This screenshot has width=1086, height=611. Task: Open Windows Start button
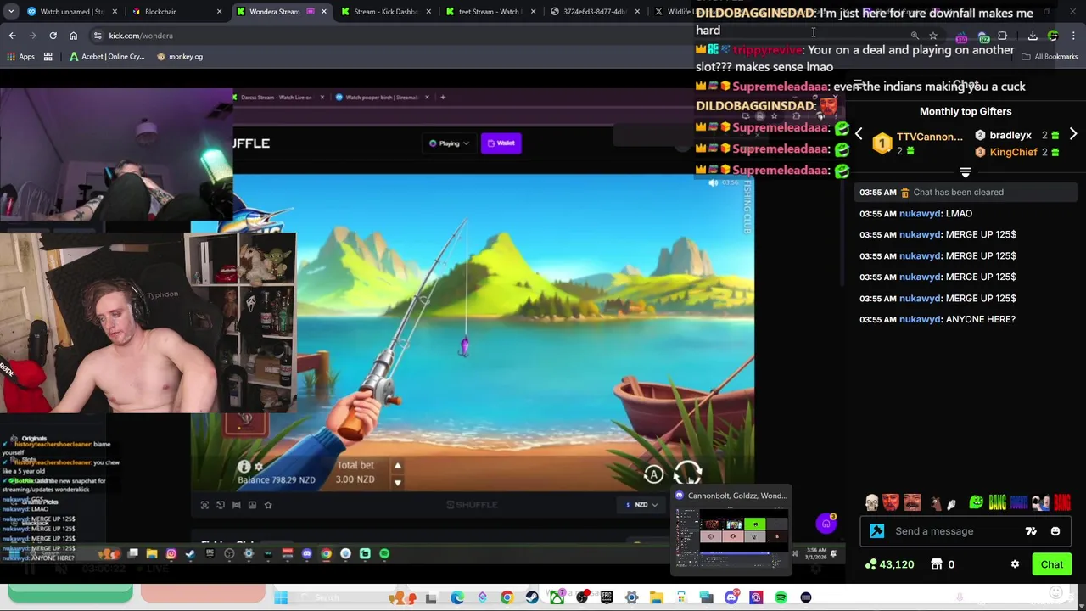281,597
